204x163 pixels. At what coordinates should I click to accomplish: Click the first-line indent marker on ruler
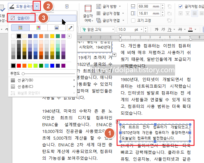pyautogui.click(x=121, y=36)
